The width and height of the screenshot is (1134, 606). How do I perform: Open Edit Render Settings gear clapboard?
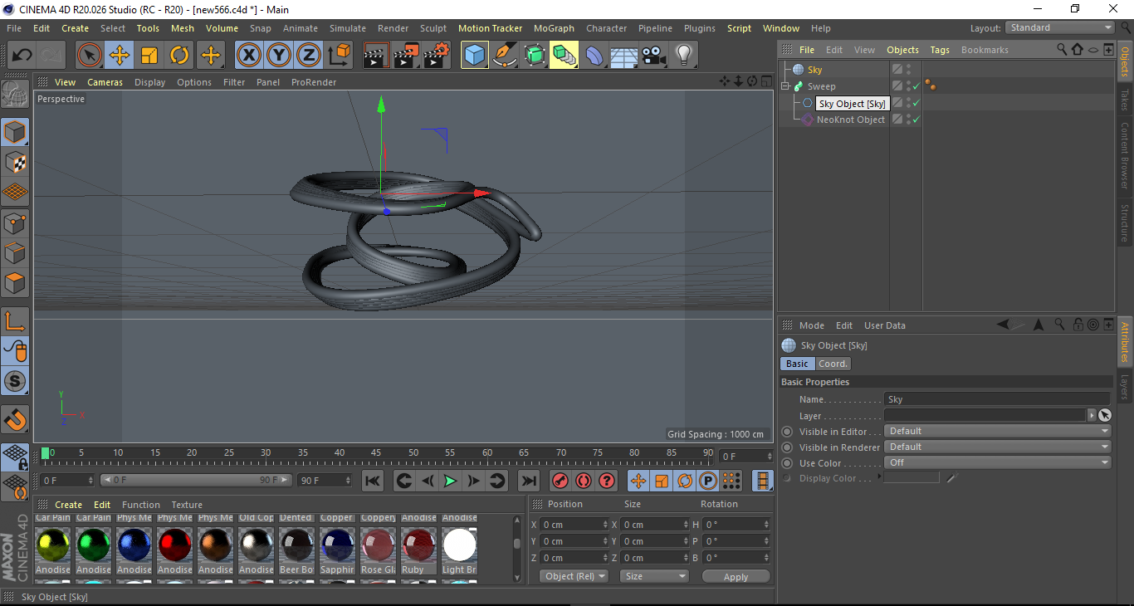437,56
